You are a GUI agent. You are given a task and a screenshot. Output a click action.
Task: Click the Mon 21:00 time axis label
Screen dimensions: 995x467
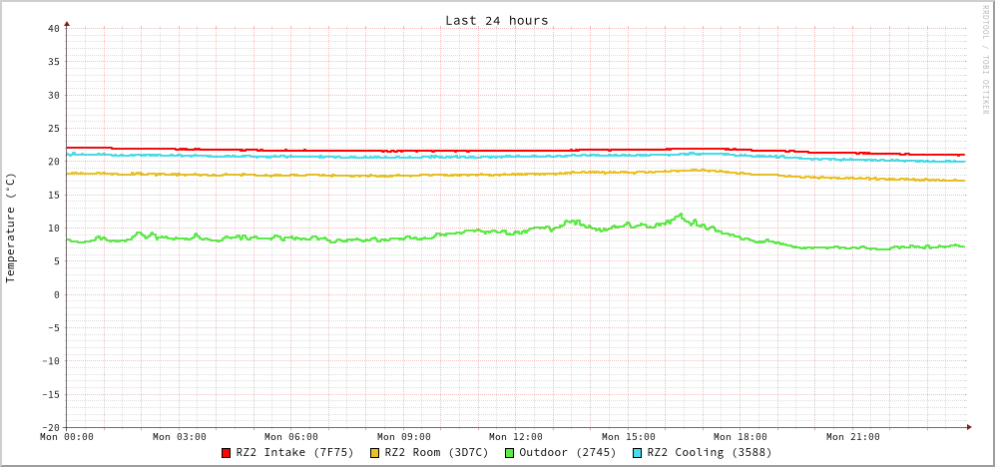coord(852,437)
